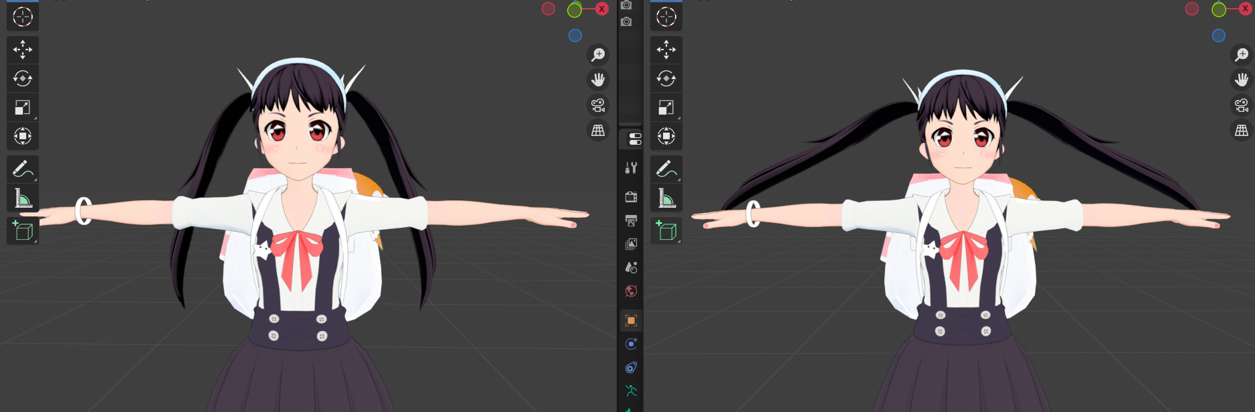Click red X axis on right viewport gizmo
The height and width of the screenshot is (412, 1255).
1245,9
